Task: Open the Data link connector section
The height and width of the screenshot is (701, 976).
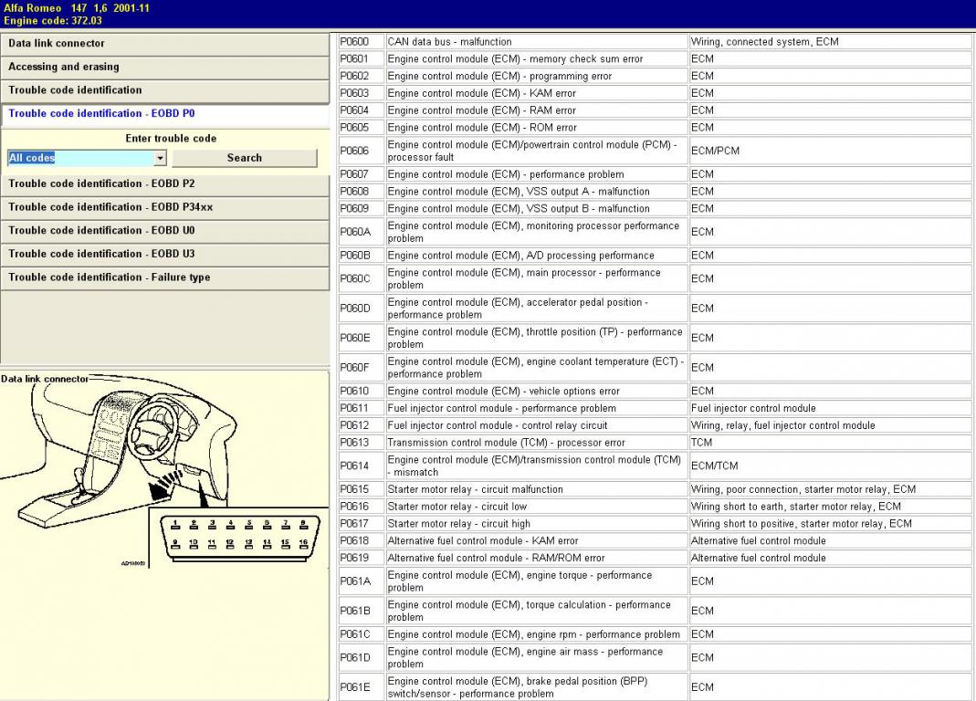Action: coord(165,44)
